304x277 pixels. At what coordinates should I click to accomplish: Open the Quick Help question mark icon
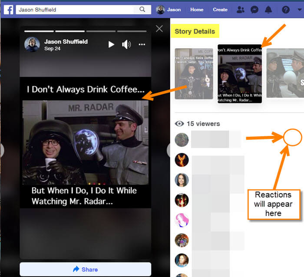click(286, 10)
